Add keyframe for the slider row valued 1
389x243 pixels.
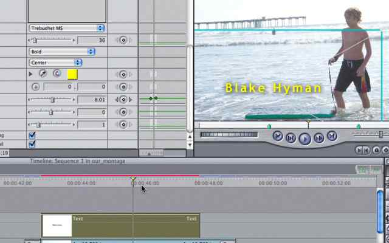click(123, 124)
